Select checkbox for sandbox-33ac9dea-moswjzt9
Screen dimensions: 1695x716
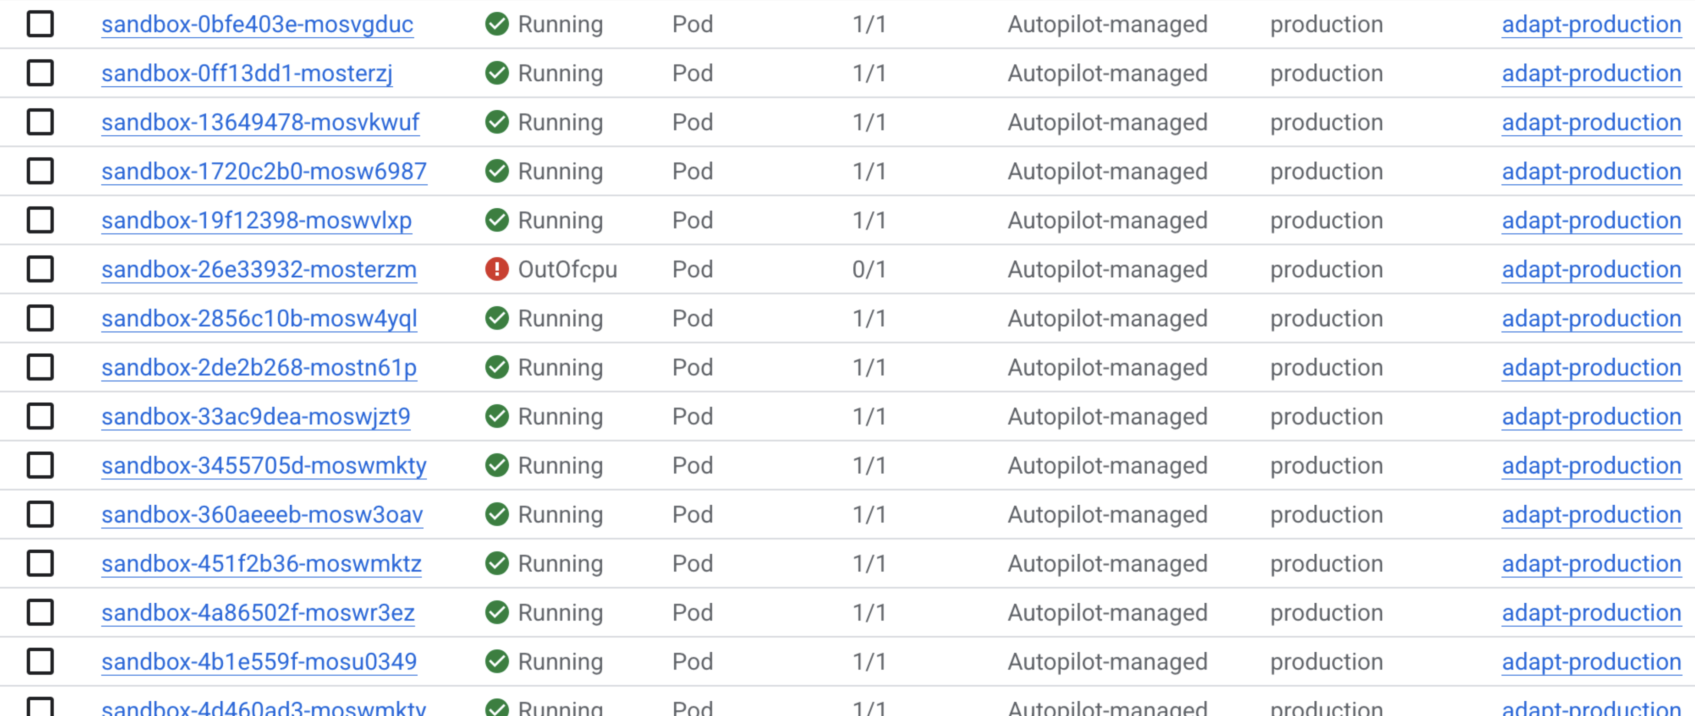[40, 416]
